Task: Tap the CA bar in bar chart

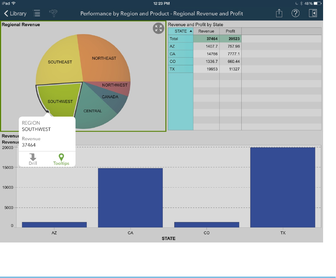Action: point(130,197)
